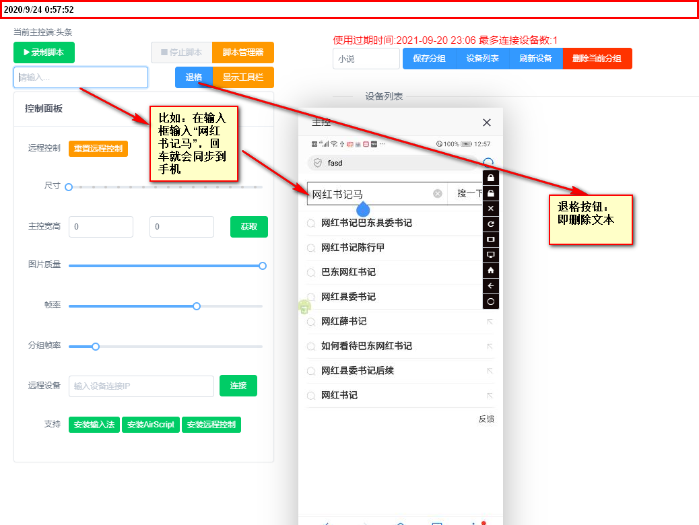Open the 设备列表 tab button

[x=482, y=59]
